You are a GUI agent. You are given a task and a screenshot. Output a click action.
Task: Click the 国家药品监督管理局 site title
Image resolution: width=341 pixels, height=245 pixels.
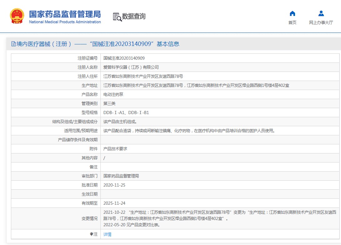point(65,14)
